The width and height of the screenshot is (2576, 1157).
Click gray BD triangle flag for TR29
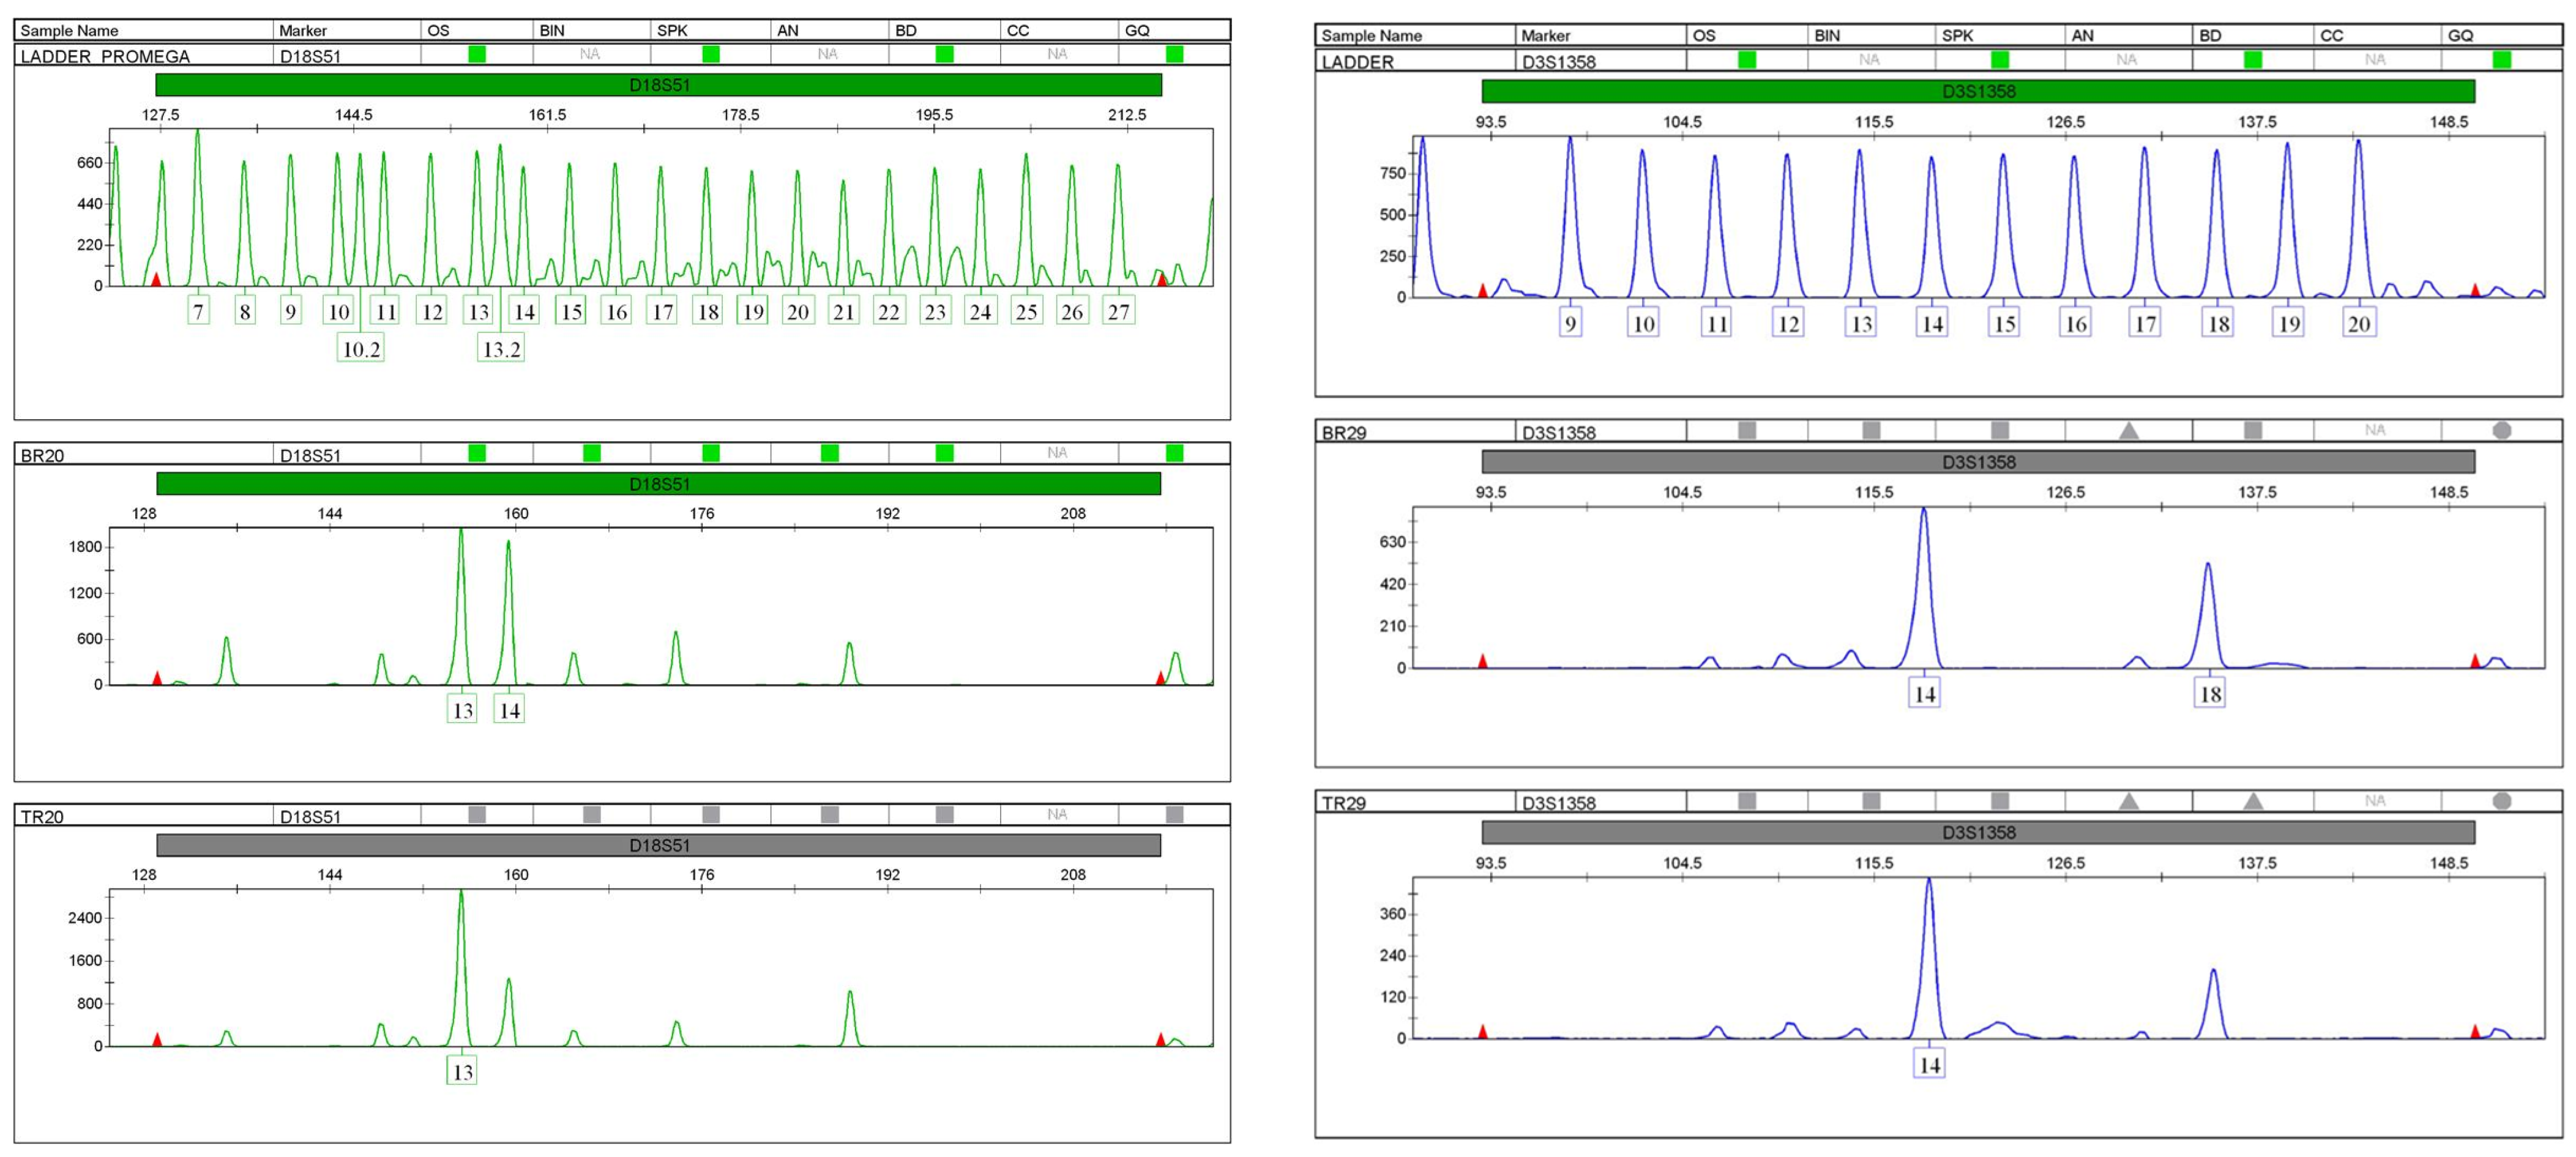2253,801
